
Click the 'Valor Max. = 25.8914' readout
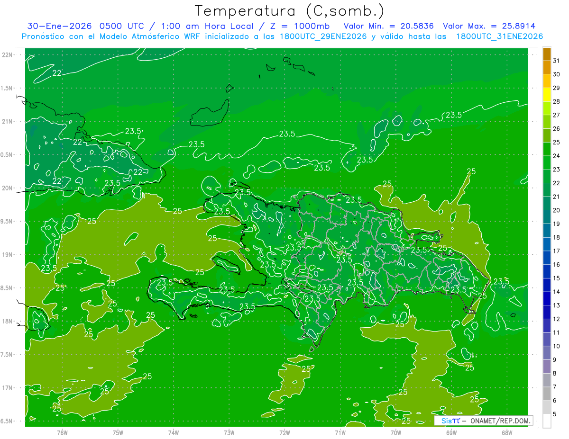(x=489, y=26)
